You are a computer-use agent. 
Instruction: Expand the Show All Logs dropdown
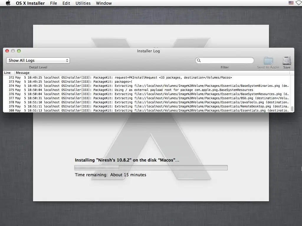point(38,60)
